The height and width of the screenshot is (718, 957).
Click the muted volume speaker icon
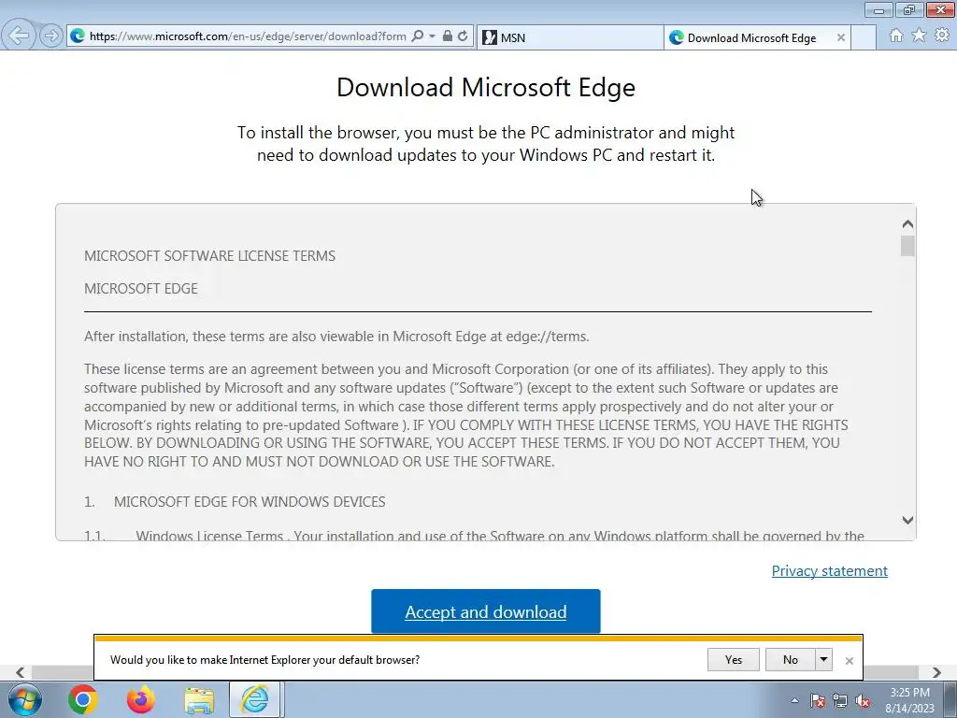point(863,701)
